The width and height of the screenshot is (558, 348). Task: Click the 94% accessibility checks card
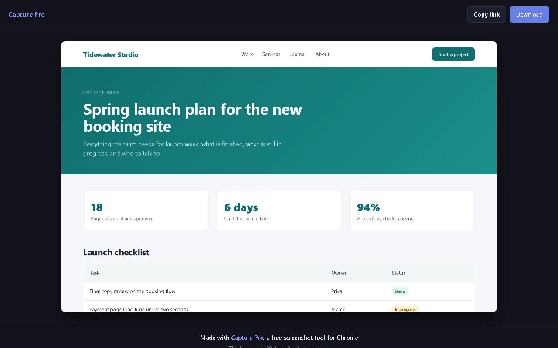[x=412, y=210]
